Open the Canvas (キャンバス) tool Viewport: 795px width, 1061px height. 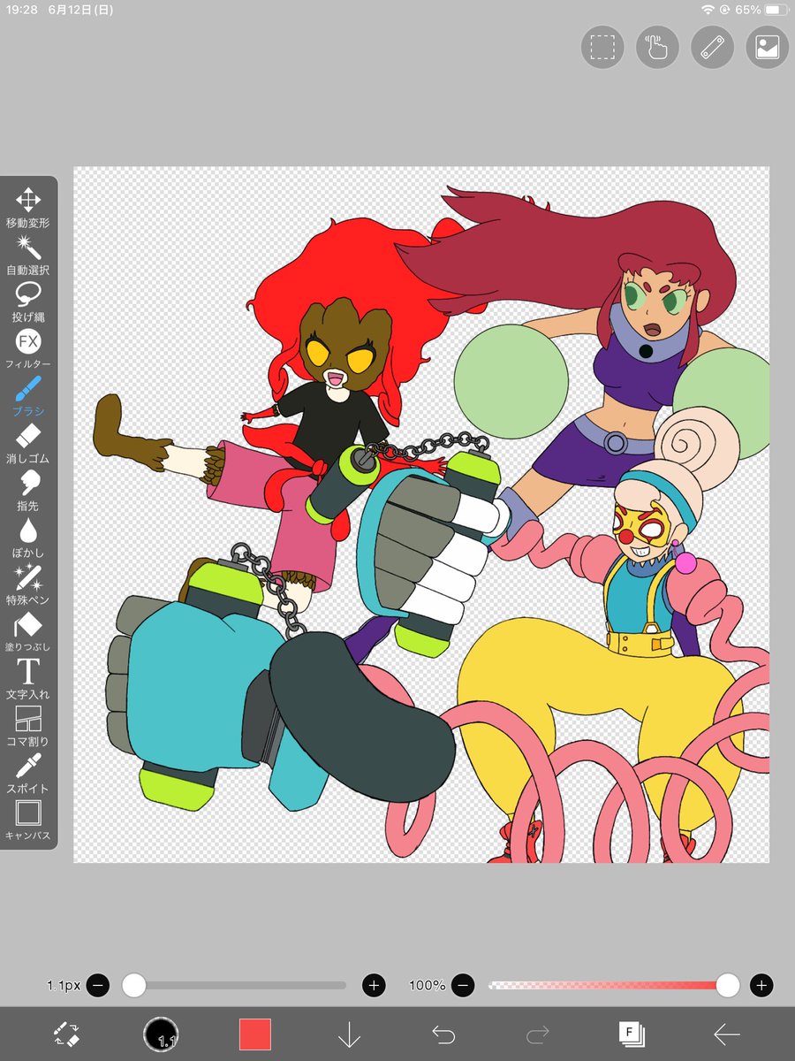tap(28, 821)
